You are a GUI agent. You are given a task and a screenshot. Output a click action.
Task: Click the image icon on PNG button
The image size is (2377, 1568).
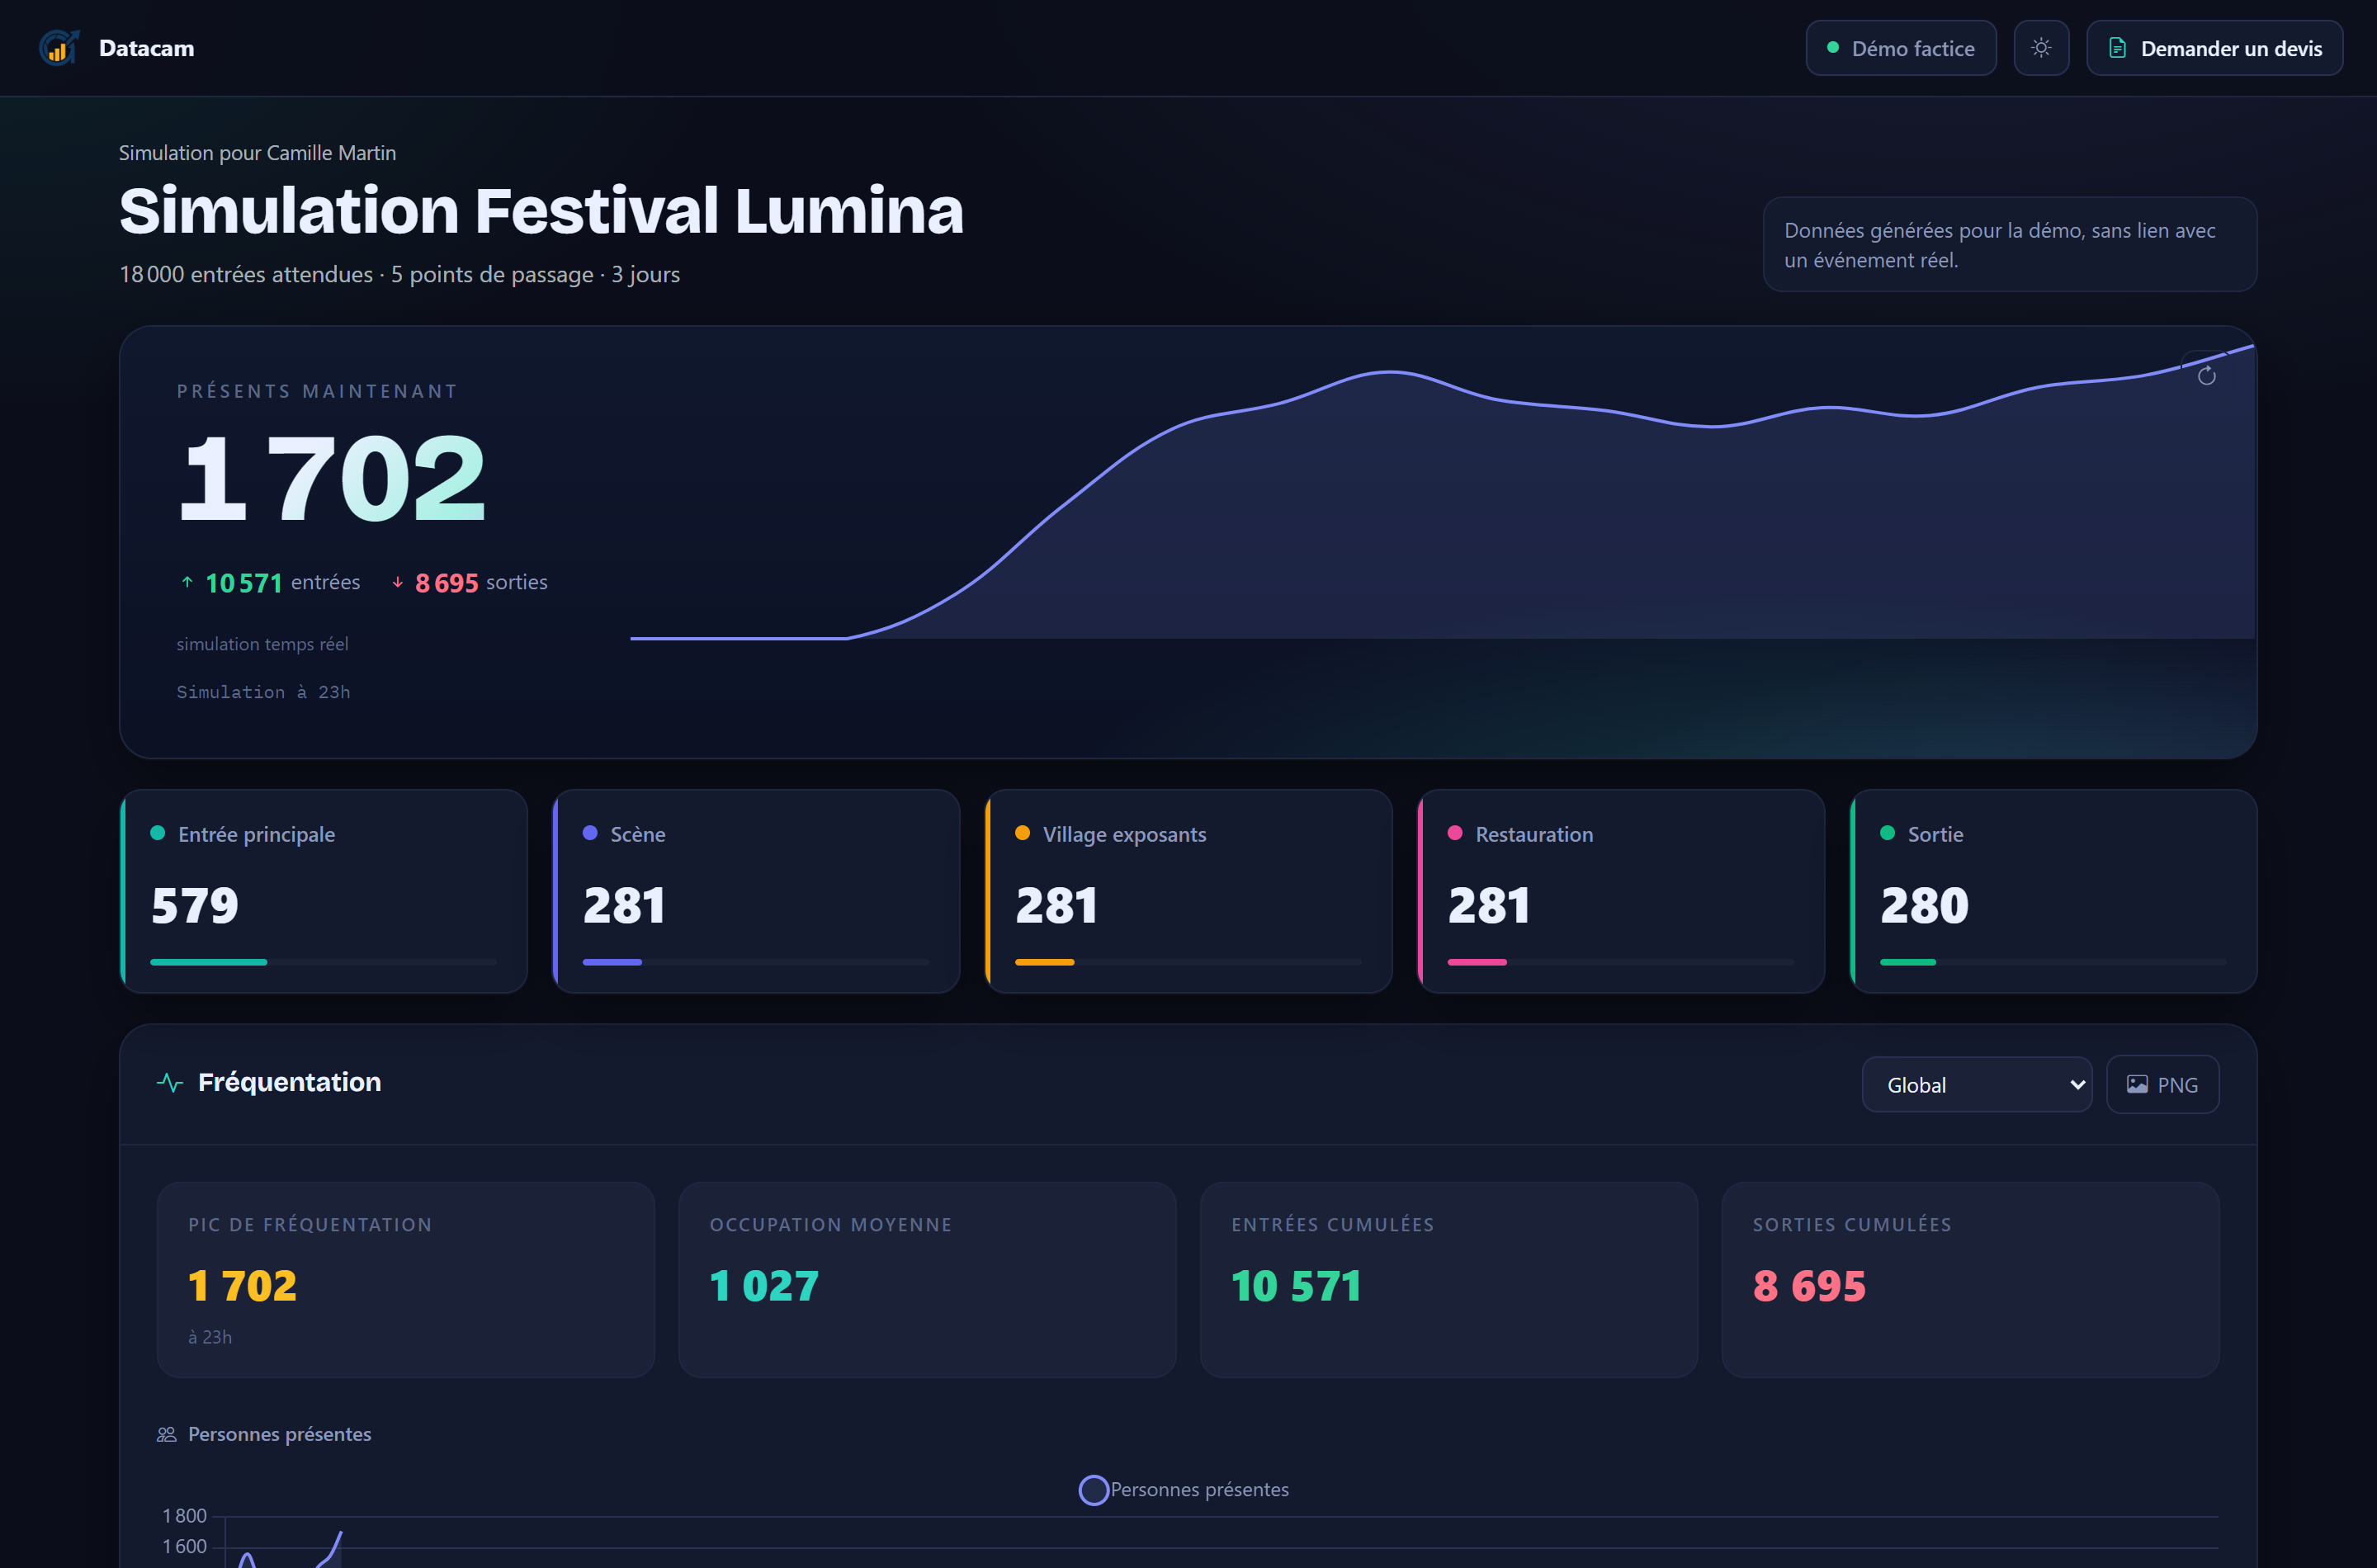click(2137, 1084)
